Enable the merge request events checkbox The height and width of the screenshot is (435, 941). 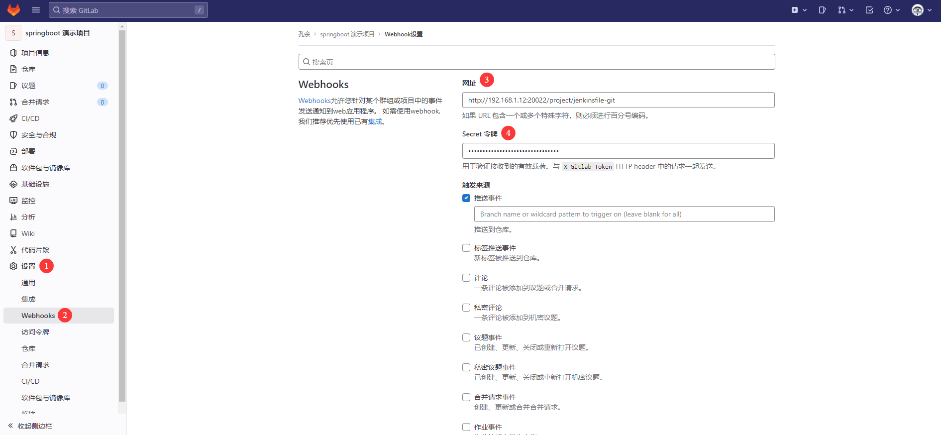pyautogui.click(x=466, y=397)
